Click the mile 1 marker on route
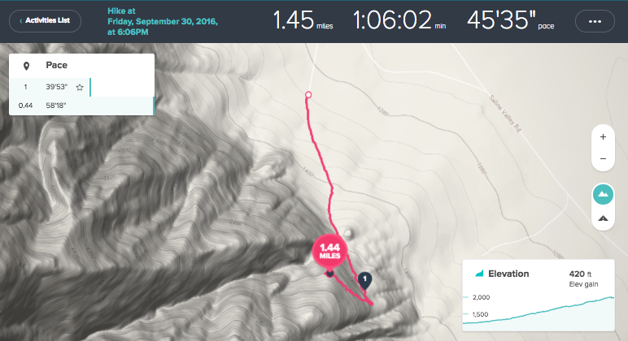 [x=364, y=281]
